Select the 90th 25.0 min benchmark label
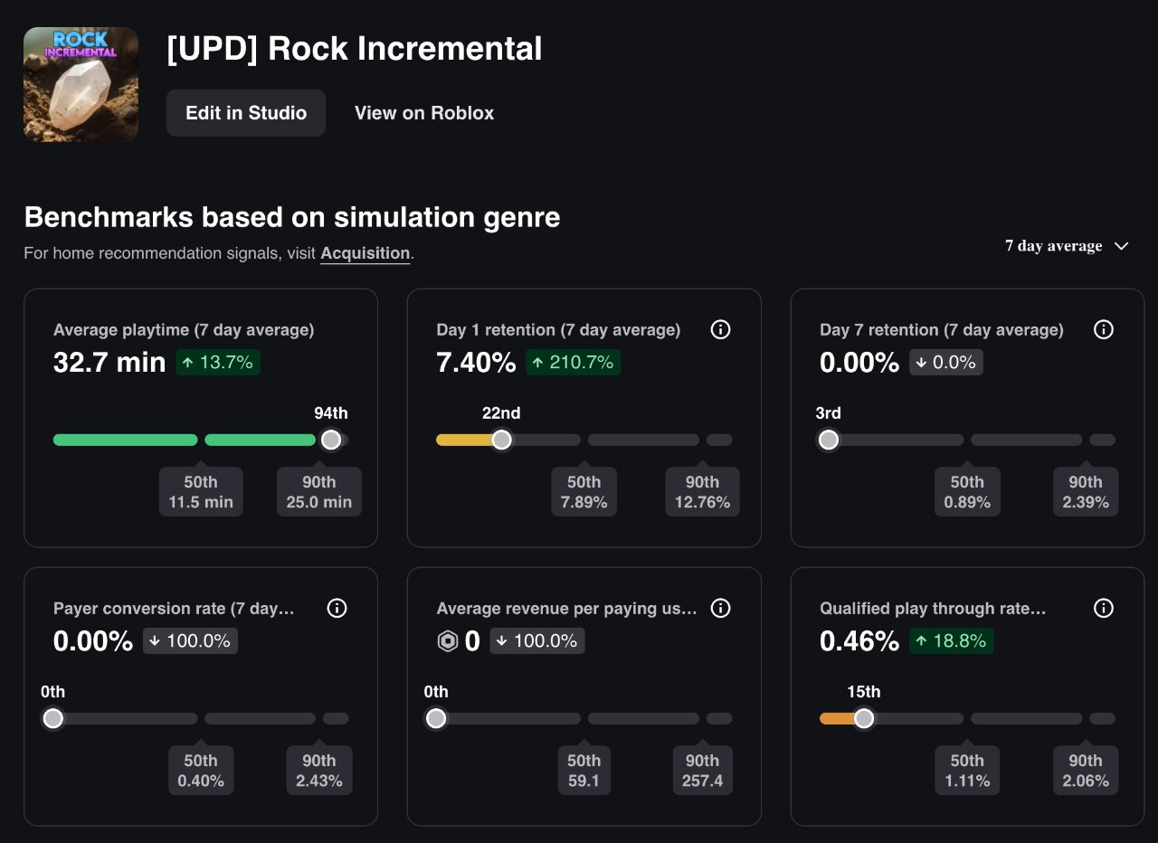1158x843 pixels. [x=319, y=492]
